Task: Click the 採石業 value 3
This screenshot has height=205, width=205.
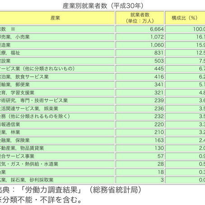Action: pos(162,180)
